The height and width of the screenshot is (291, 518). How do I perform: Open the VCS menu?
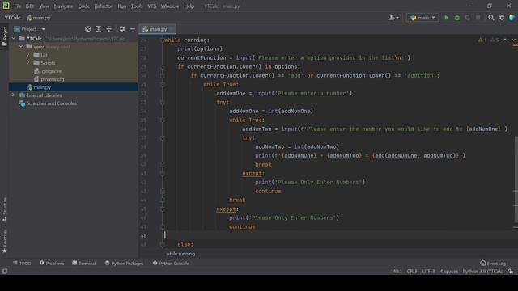[152, 6]
